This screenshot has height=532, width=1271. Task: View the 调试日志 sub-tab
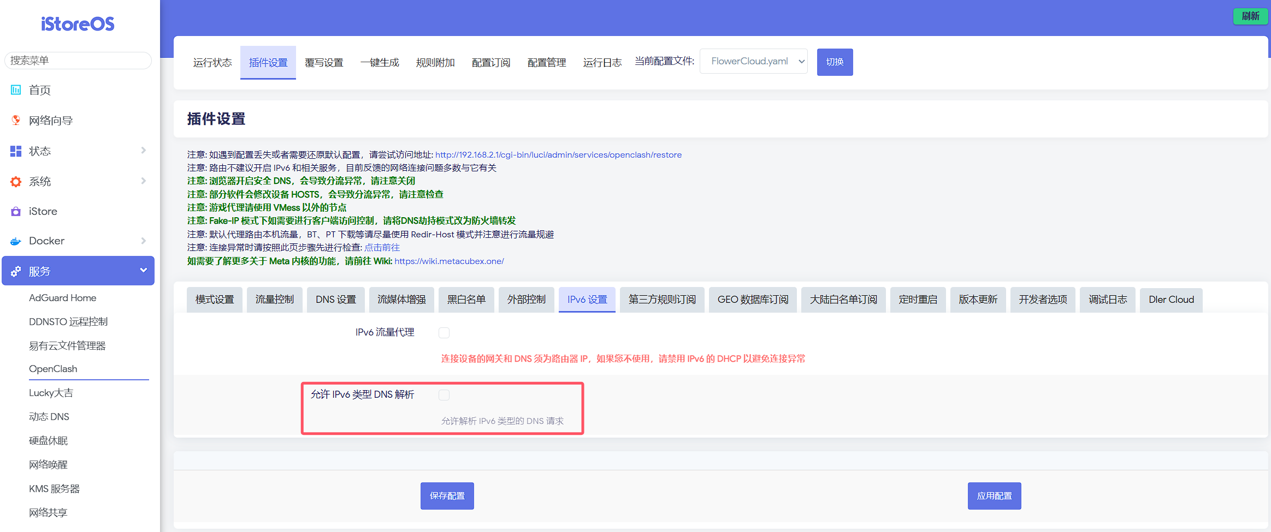click(x=1108, y=300)
